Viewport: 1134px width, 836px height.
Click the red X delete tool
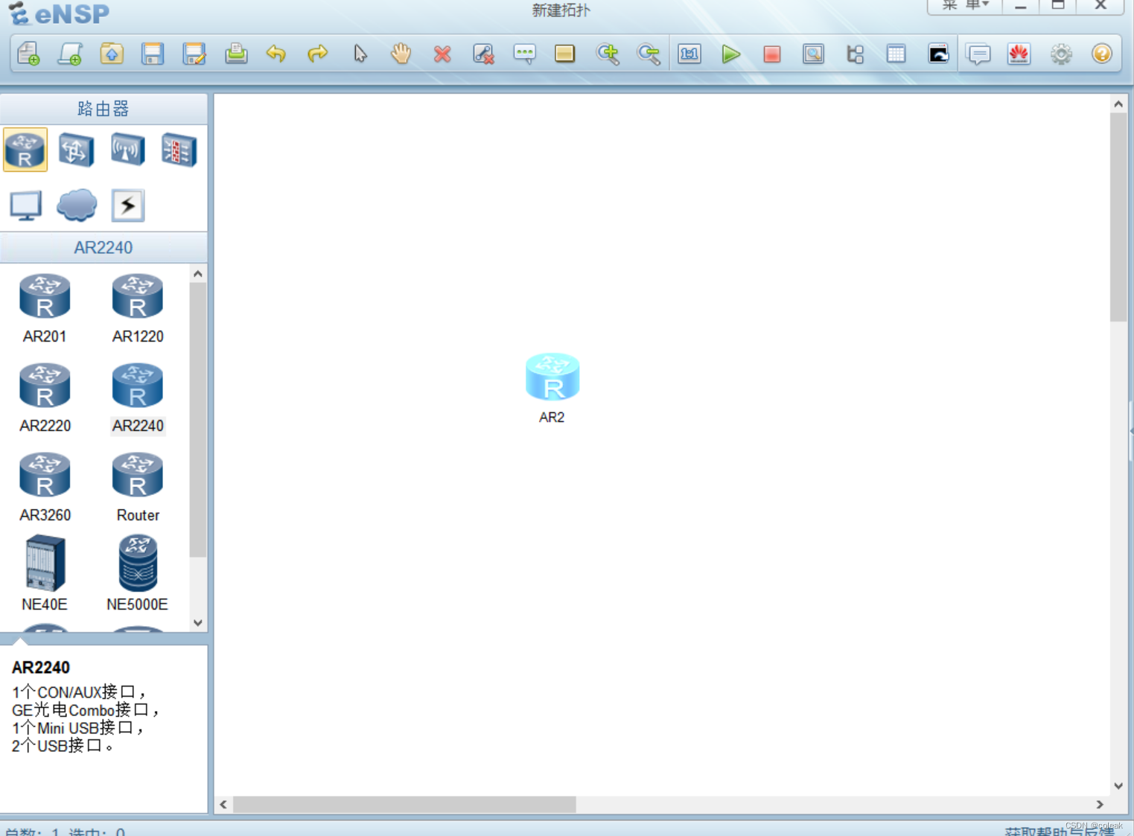(x=442, y=54)
